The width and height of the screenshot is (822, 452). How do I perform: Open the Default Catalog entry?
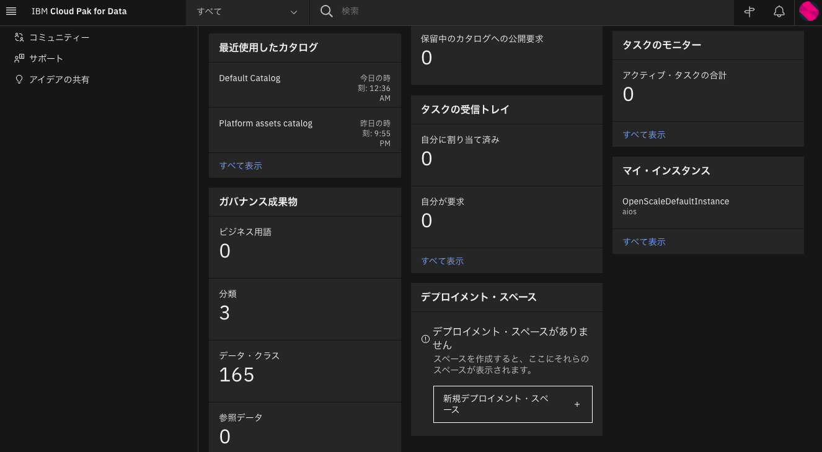pos(250,78)
